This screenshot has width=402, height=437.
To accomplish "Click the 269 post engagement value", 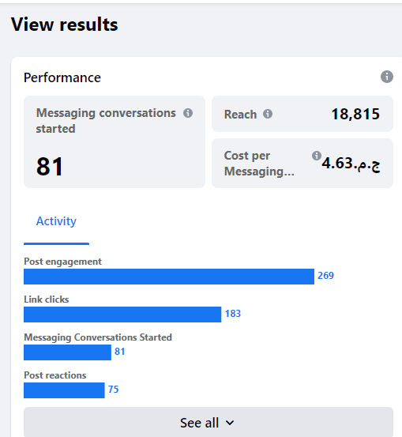I will [x=325, y=276].
